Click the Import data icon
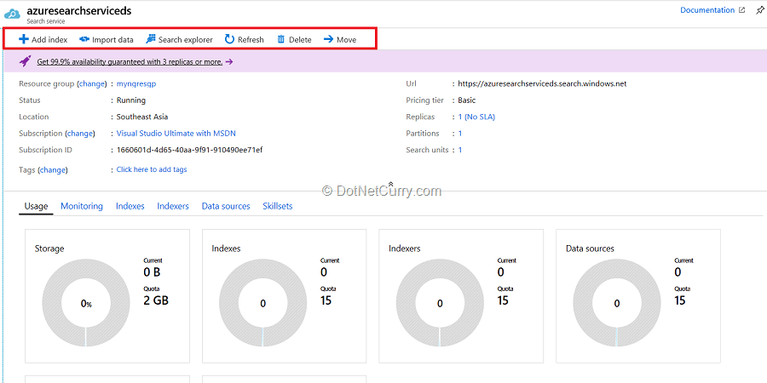 pos(84,39)
